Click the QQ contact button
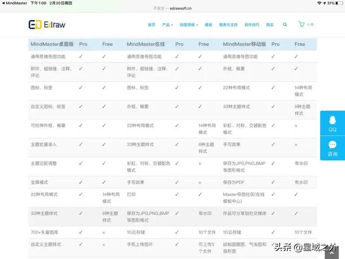 [x=333, y=124]
